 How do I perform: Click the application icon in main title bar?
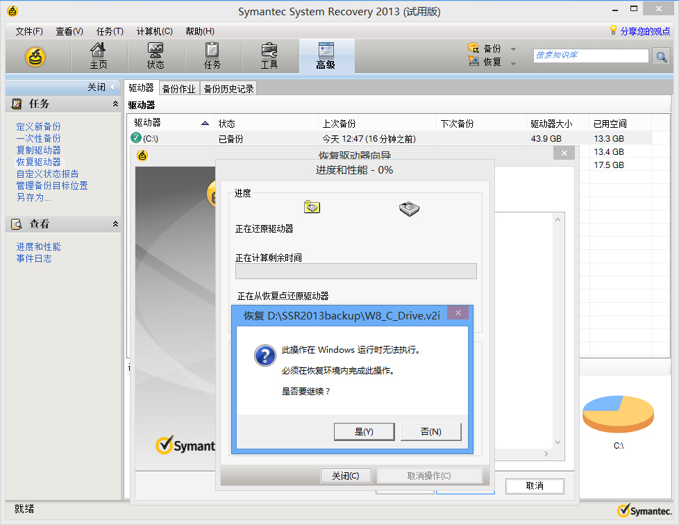tap(12, 11)
